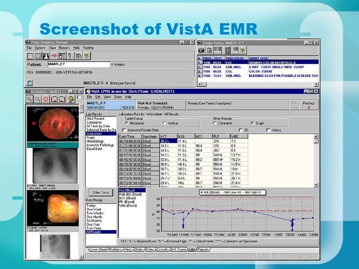Click the Postings button
Image resolution: width=359 pixels, height=269 pixels.
coord(309,105)
